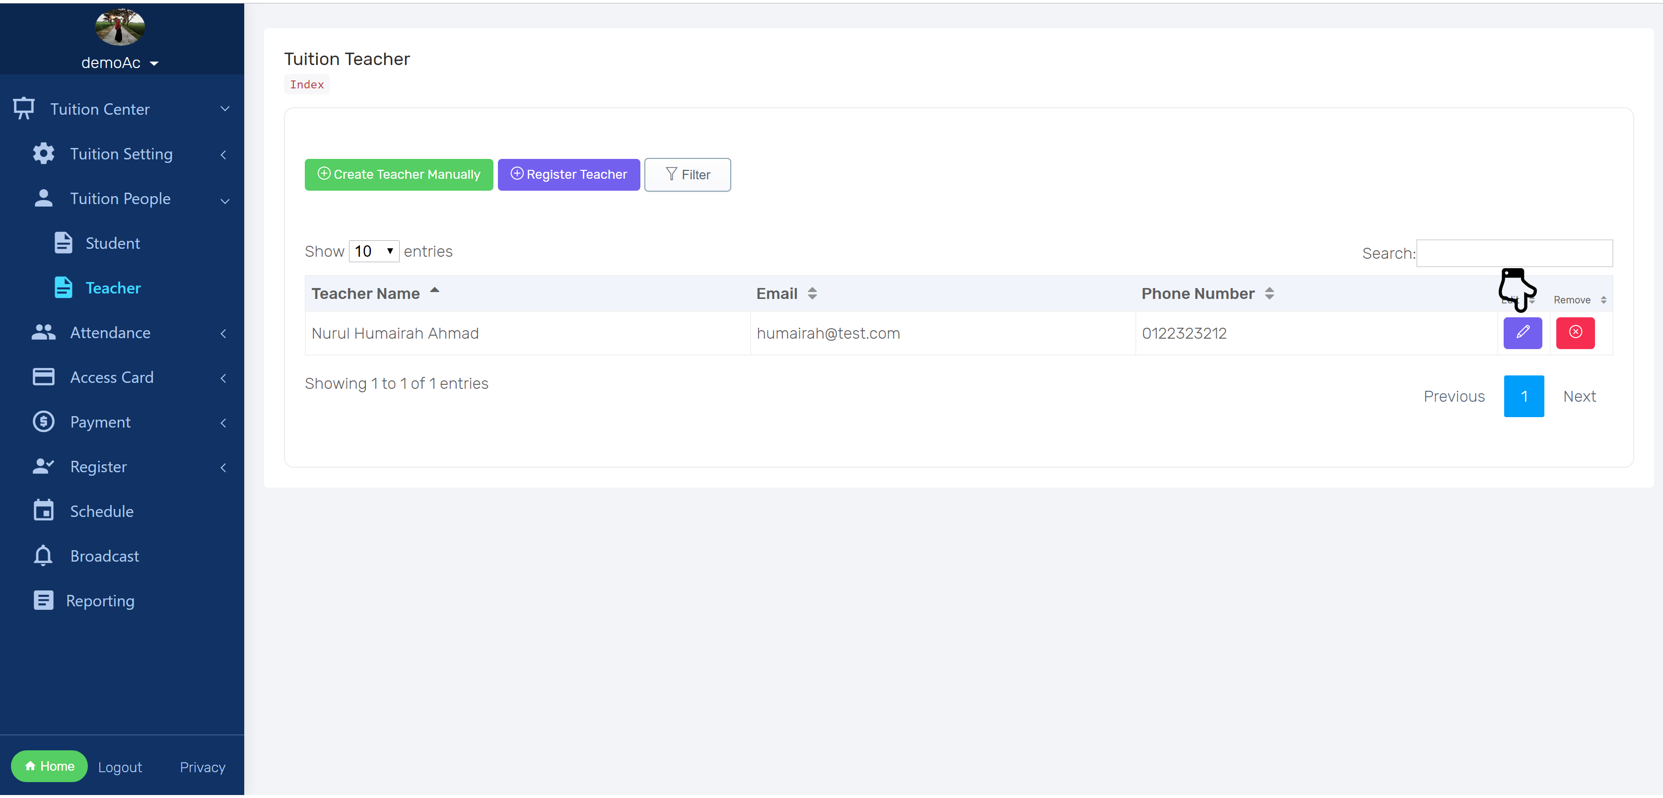The height and width of the screenshot is (798, 1663).
Task: Go to Previous page
Action: click(x=1455, y=396)
